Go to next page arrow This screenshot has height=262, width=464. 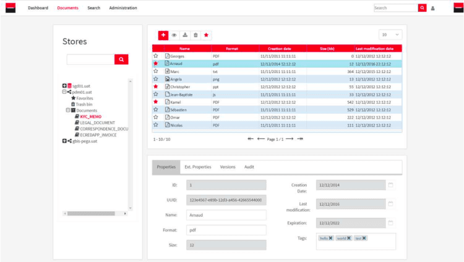[x=290, y=138]
